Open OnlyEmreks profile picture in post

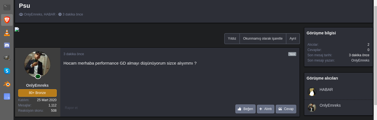37,64
